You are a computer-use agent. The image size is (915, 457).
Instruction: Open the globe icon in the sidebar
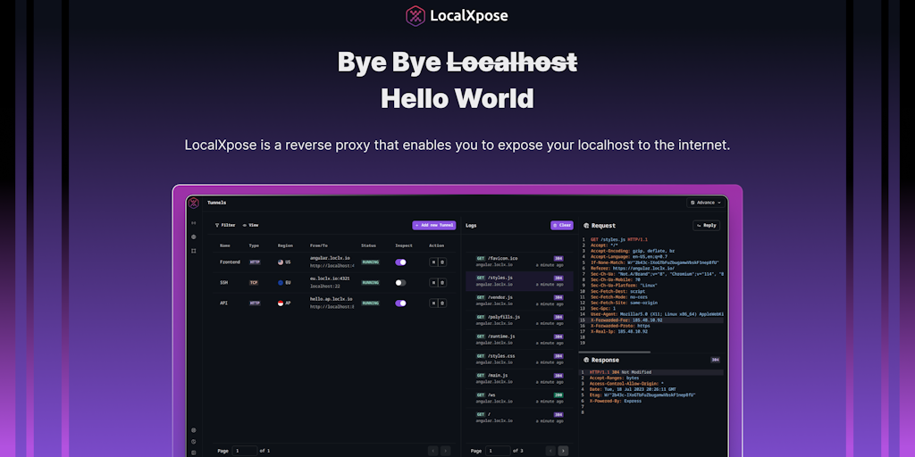(x=194, y=237)
